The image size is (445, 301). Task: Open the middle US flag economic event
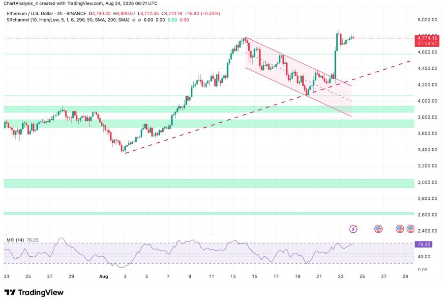401,228
